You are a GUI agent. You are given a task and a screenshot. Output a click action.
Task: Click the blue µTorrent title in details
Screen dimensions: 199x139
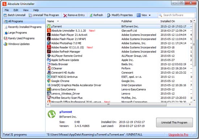(65, 112)
